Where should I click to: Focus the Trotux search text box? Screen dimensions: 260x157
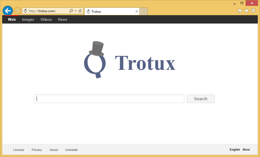tap(109, 99)
